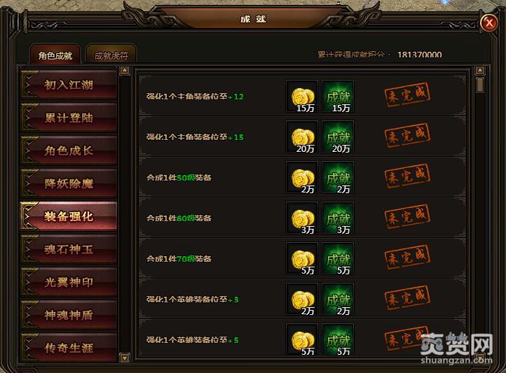Screen dimensions: 506x373
Task: Click category list scroll-up arrow
Action: (125, 71)
